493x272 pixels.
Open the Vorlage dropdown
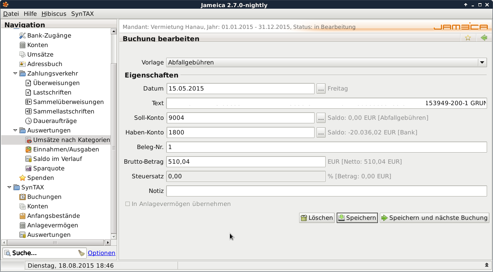(482, 62)
